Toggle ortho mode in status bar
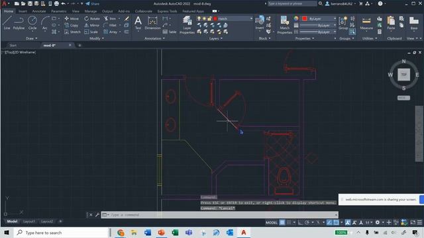Viewport: 424px width, 238px height. [x=300, y=222]
